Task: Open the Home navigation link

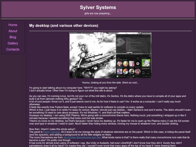Action: 13,25
